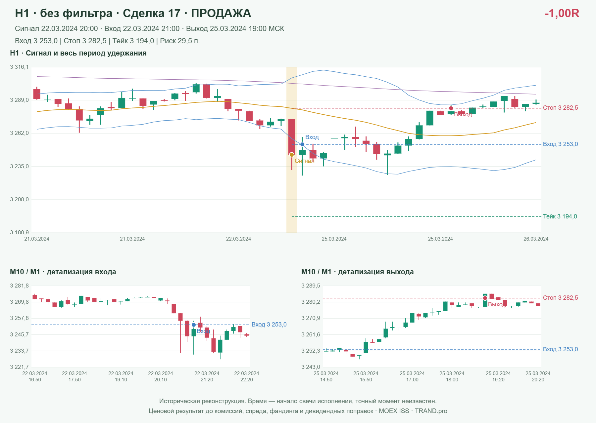596x423 pixels.
Task: Click the 'Тейк 3 194,0' label on H1 chart
Action: point(560,216)
